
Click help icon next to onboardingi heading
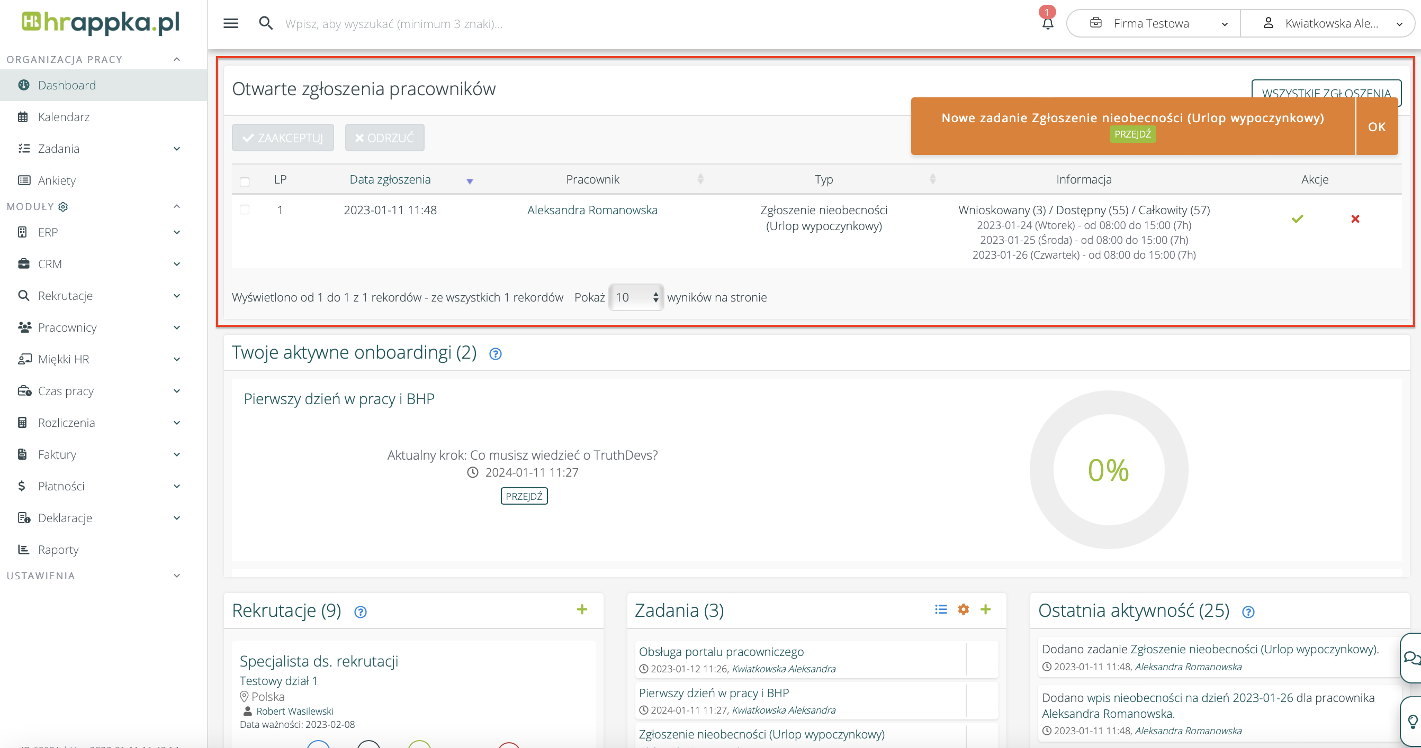point(495,354)
